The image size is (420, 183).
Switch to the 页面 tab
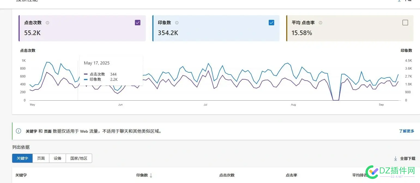point(41,158)
